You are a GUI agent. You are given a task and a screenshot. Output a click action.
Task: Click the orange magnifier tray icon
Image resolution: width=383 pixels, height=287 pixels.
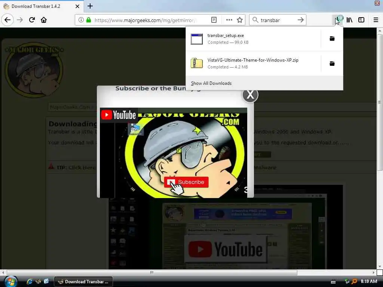pyautogui.click(x=354, y=281)
